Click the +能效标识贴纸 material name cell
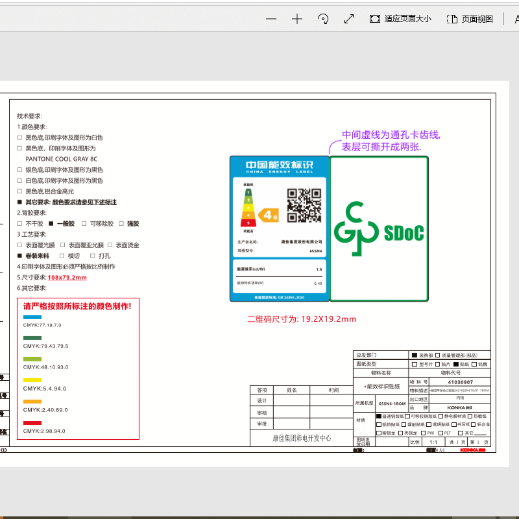Image resolution: width=519 pixels, height=519 pixels. tap(382, 386)
